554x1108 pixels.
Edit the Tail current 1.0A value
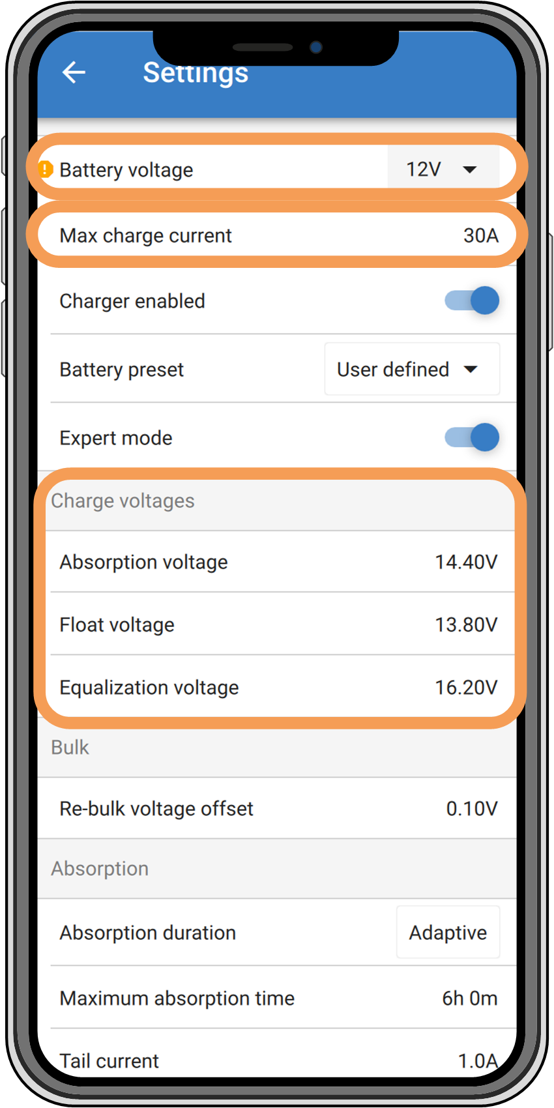(477, 1060)
